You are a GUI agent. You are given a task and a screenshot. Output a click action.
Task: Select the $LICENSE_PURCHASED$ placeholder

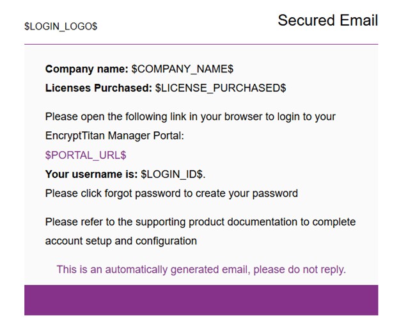221,88
